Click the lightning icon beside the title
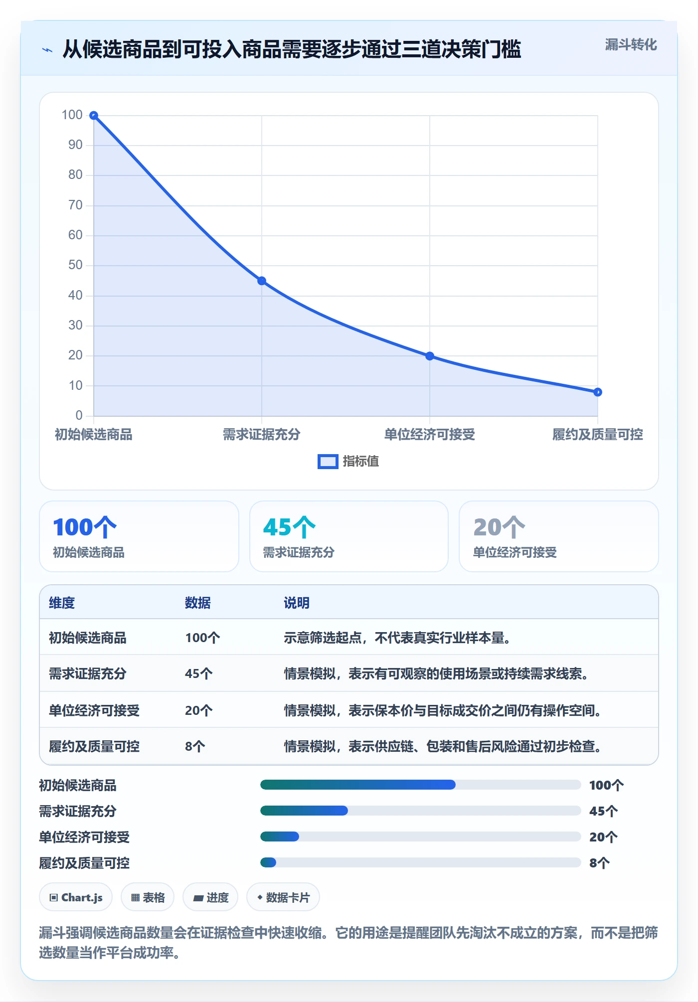The width and height of the screenshot is (698, 1002). tap(47, 50)
